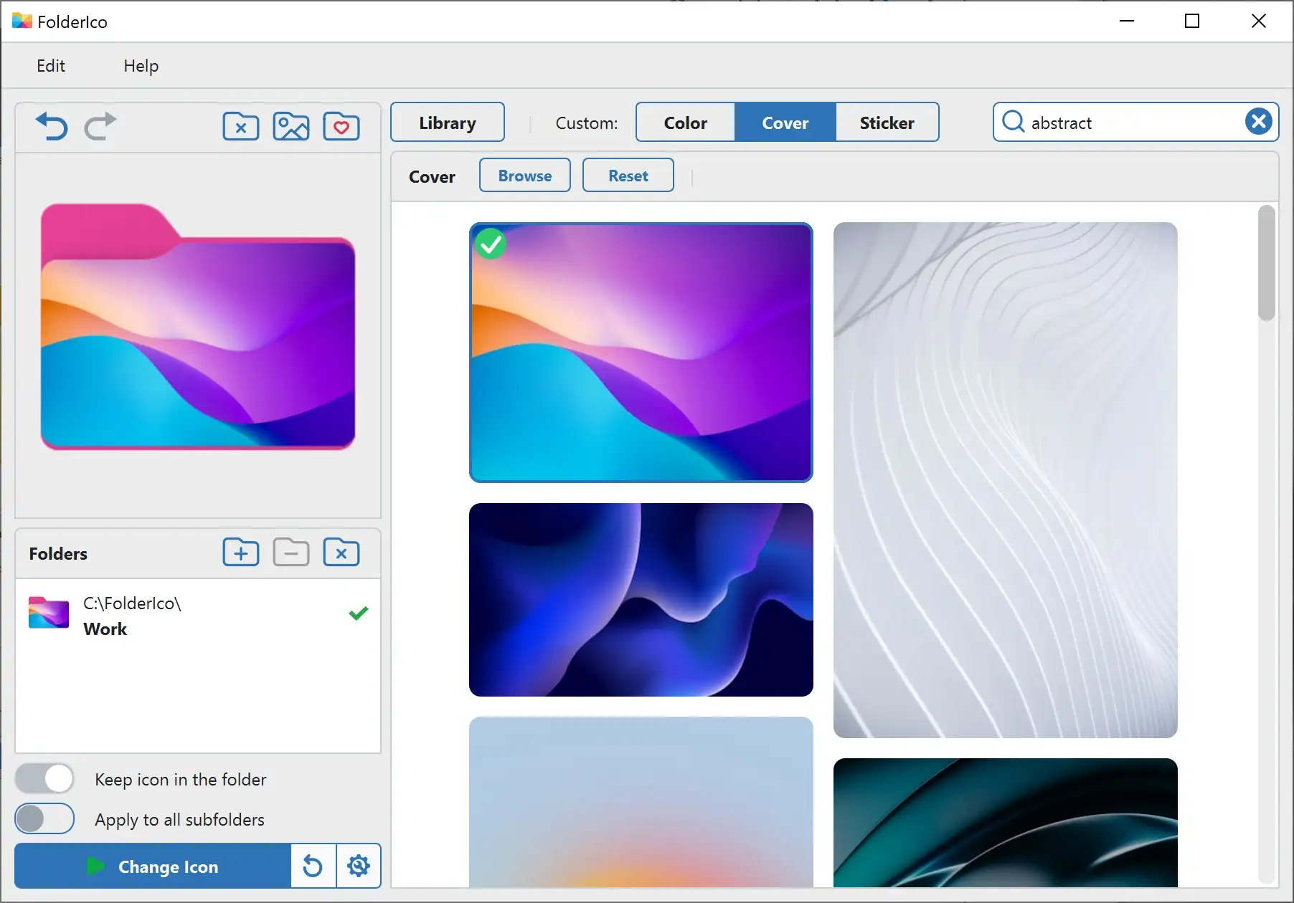Image resolution: width=1294 pixels, height=903 pixels.
Task: Select the pale blue gradient cover
Action: (641, 802)
